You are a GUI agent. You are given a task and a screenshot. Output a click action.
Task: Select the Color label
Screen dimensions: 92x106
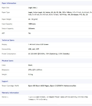click(4, 65)
